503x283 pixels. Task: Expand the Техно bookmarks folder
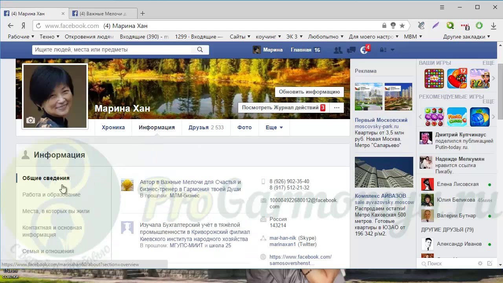[50, 37]
